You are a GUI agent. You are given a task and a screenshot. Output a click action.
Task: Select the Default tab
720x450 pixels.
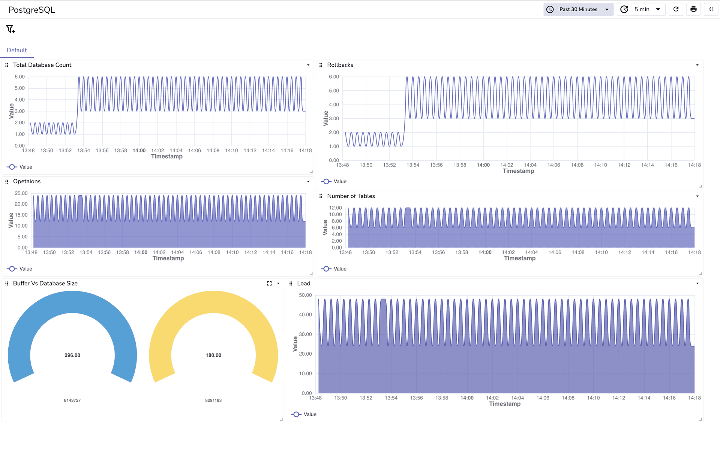tap(17, 50)
